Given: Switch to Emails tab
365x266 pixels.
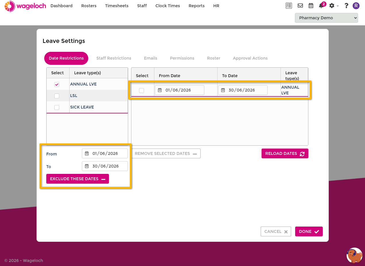Looking at the screenshot, I should point(151,58).
